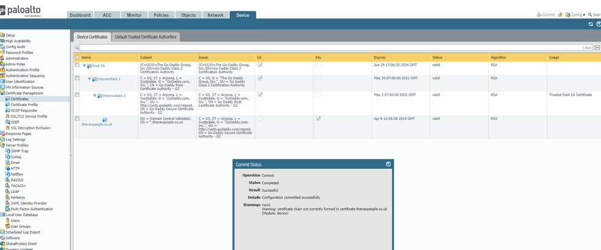The width and height of the screenshot is (601, 250).
Task: Switch to the Network tab
Action: coord(215,15)
